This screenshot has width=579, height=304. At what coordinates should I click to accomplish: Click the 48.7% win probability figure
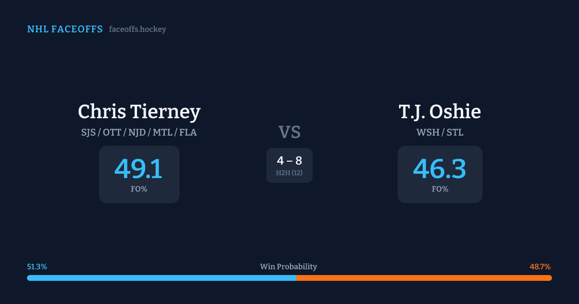pyautogui.click(x=540, y=267)
